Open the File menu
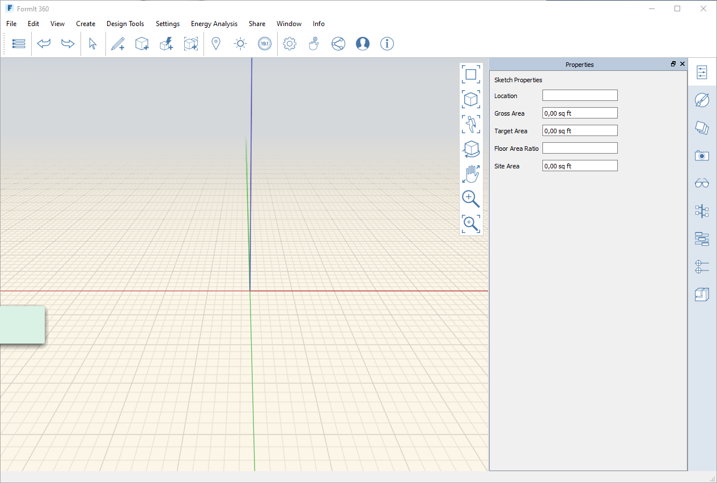The image size is (717, 483). pyautogui.click(x=11, y=24)
